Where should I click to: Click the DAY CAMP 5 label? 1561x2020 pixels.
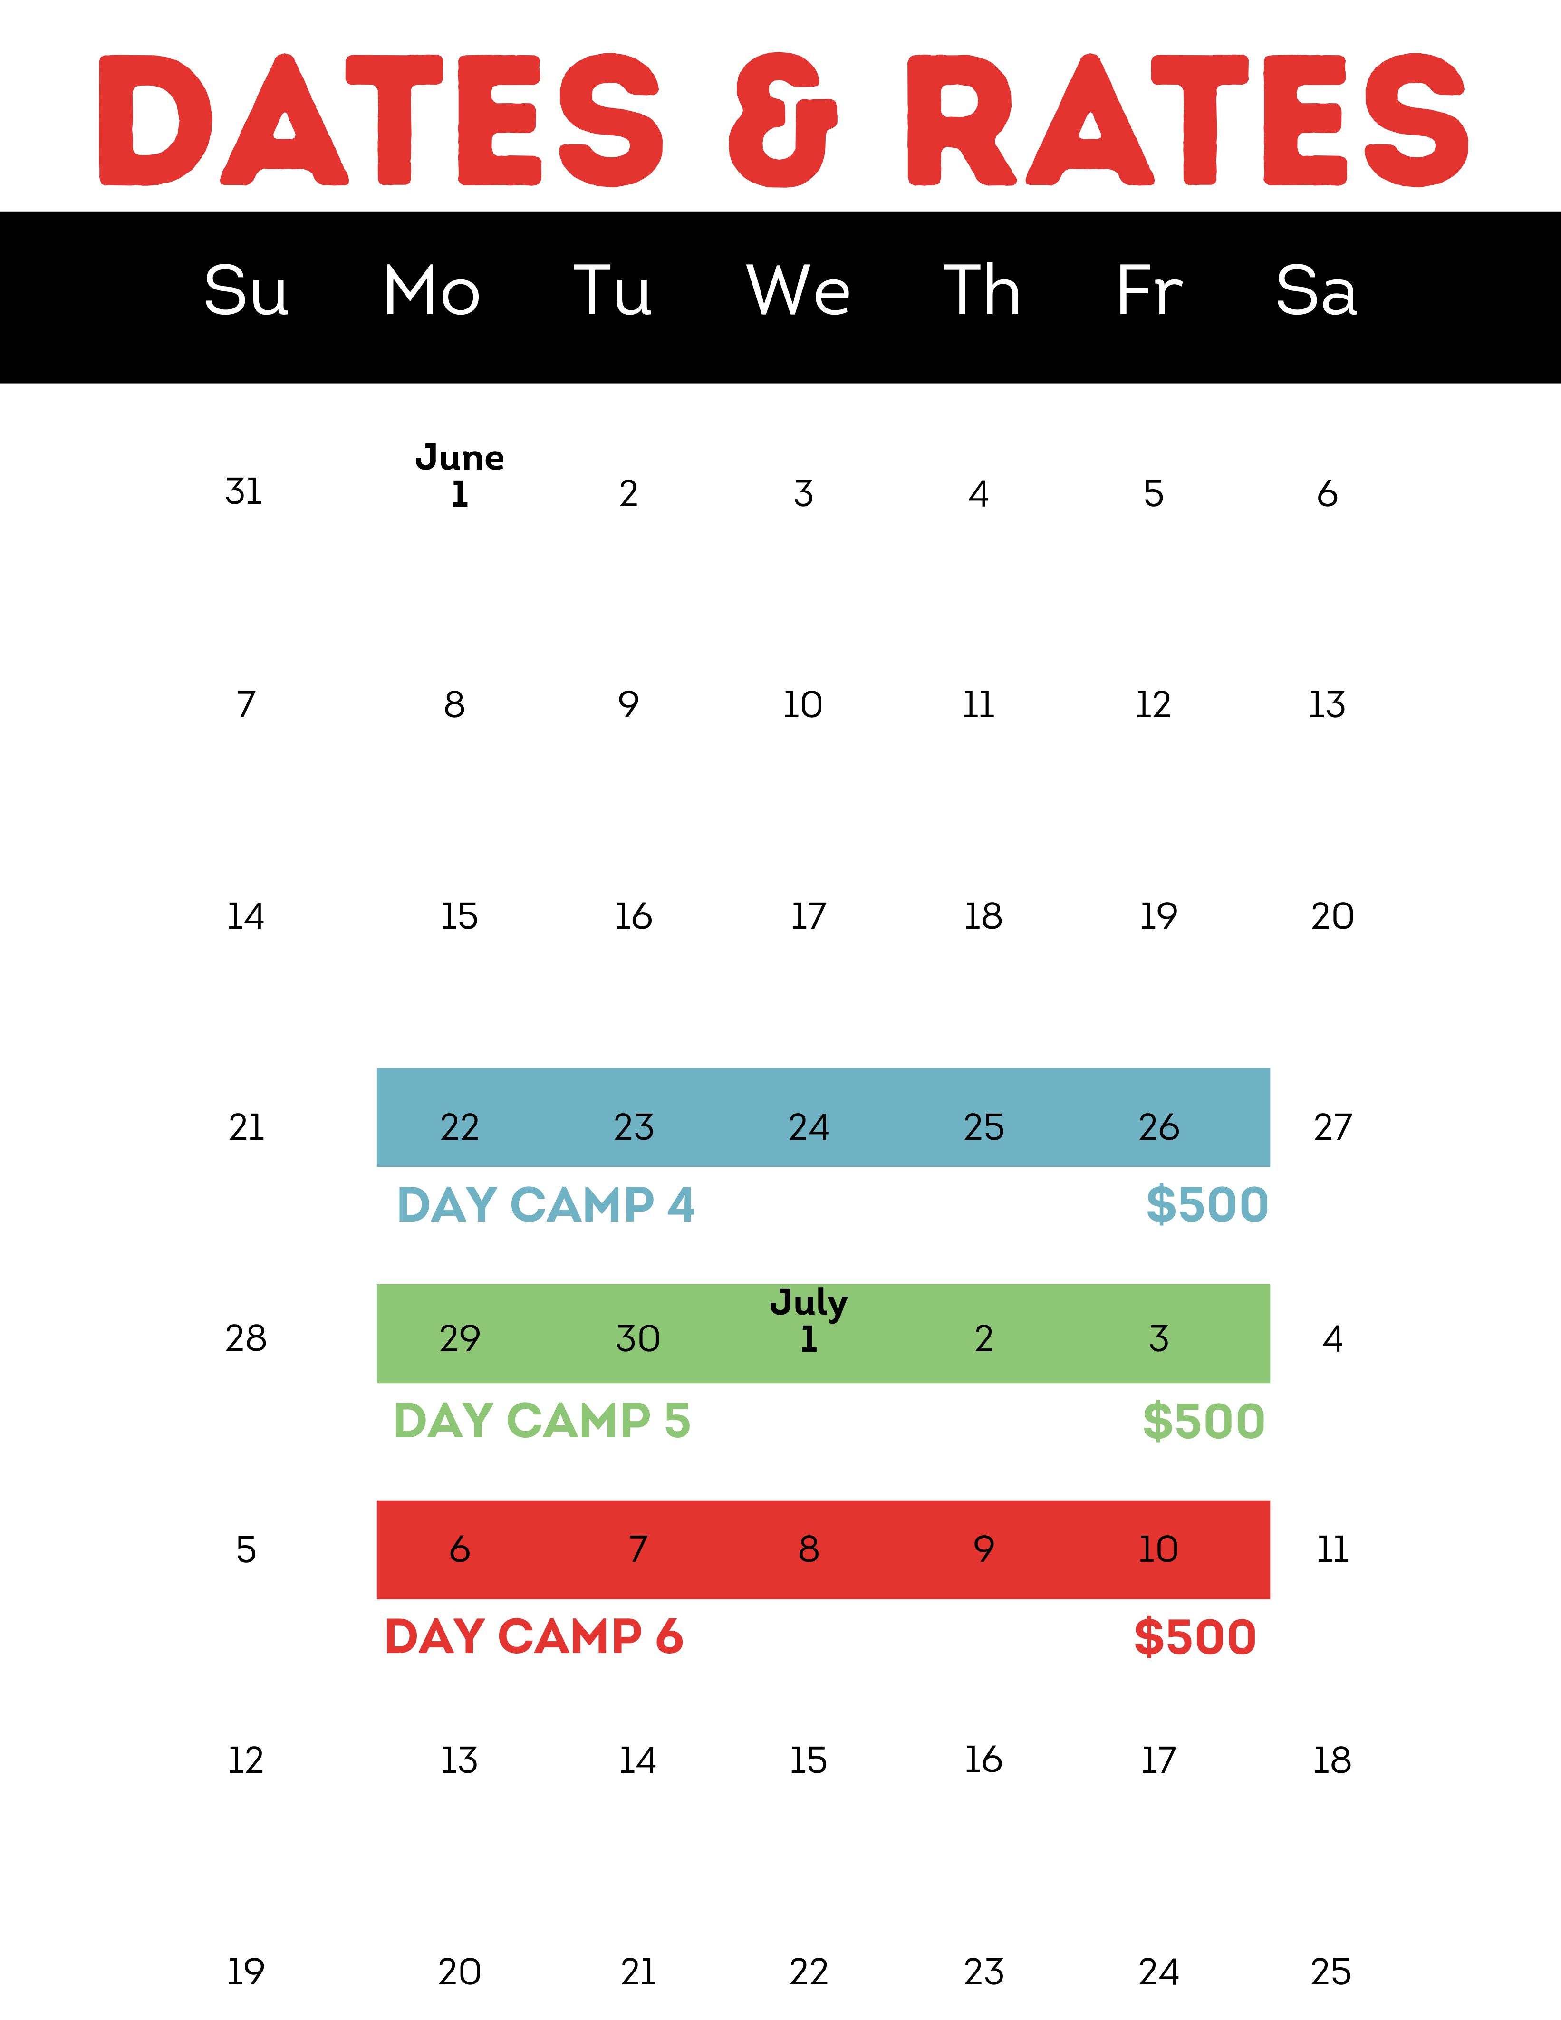[542, 1421]
